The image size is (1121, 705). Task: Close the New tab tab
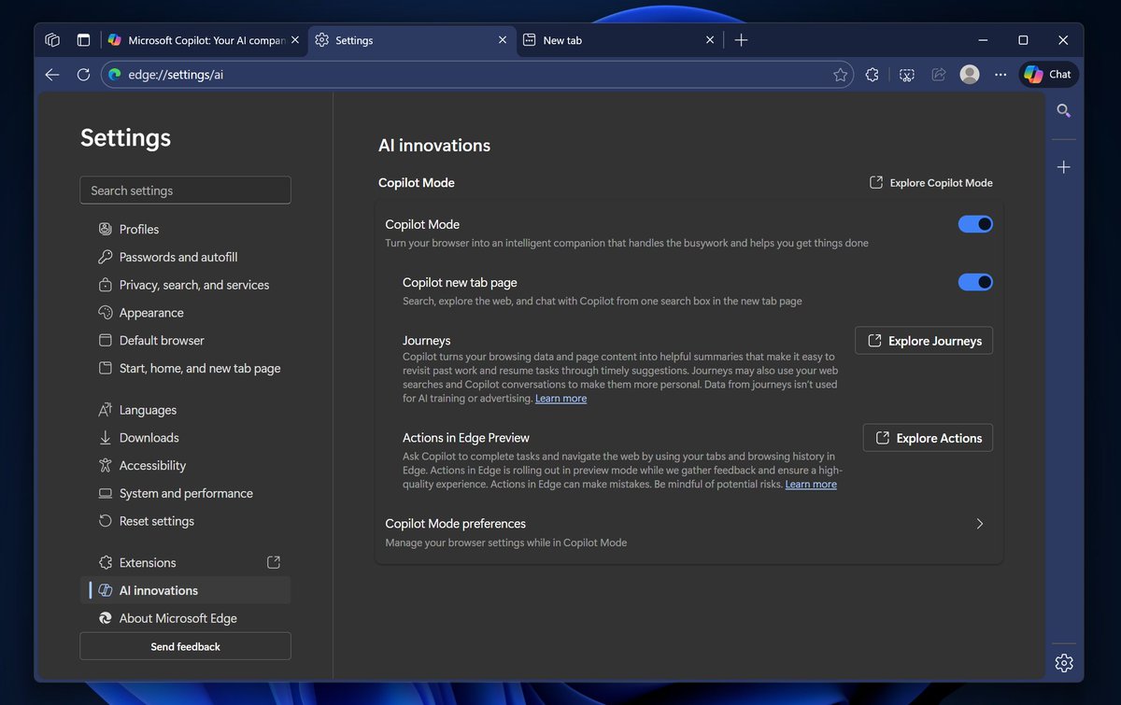(x=710, y=40)
